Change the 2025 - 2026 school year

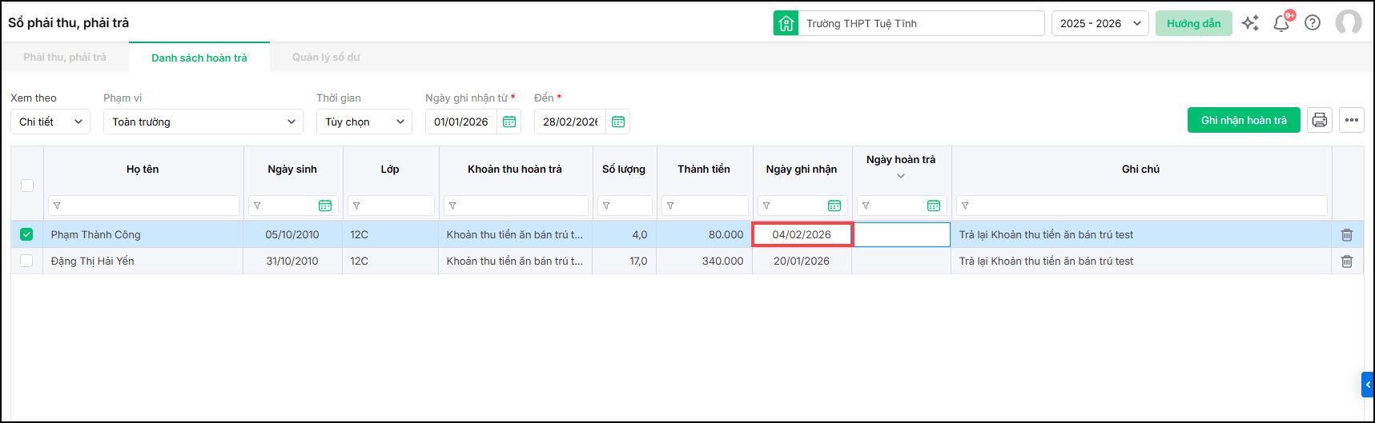[x=1100, y=23]
